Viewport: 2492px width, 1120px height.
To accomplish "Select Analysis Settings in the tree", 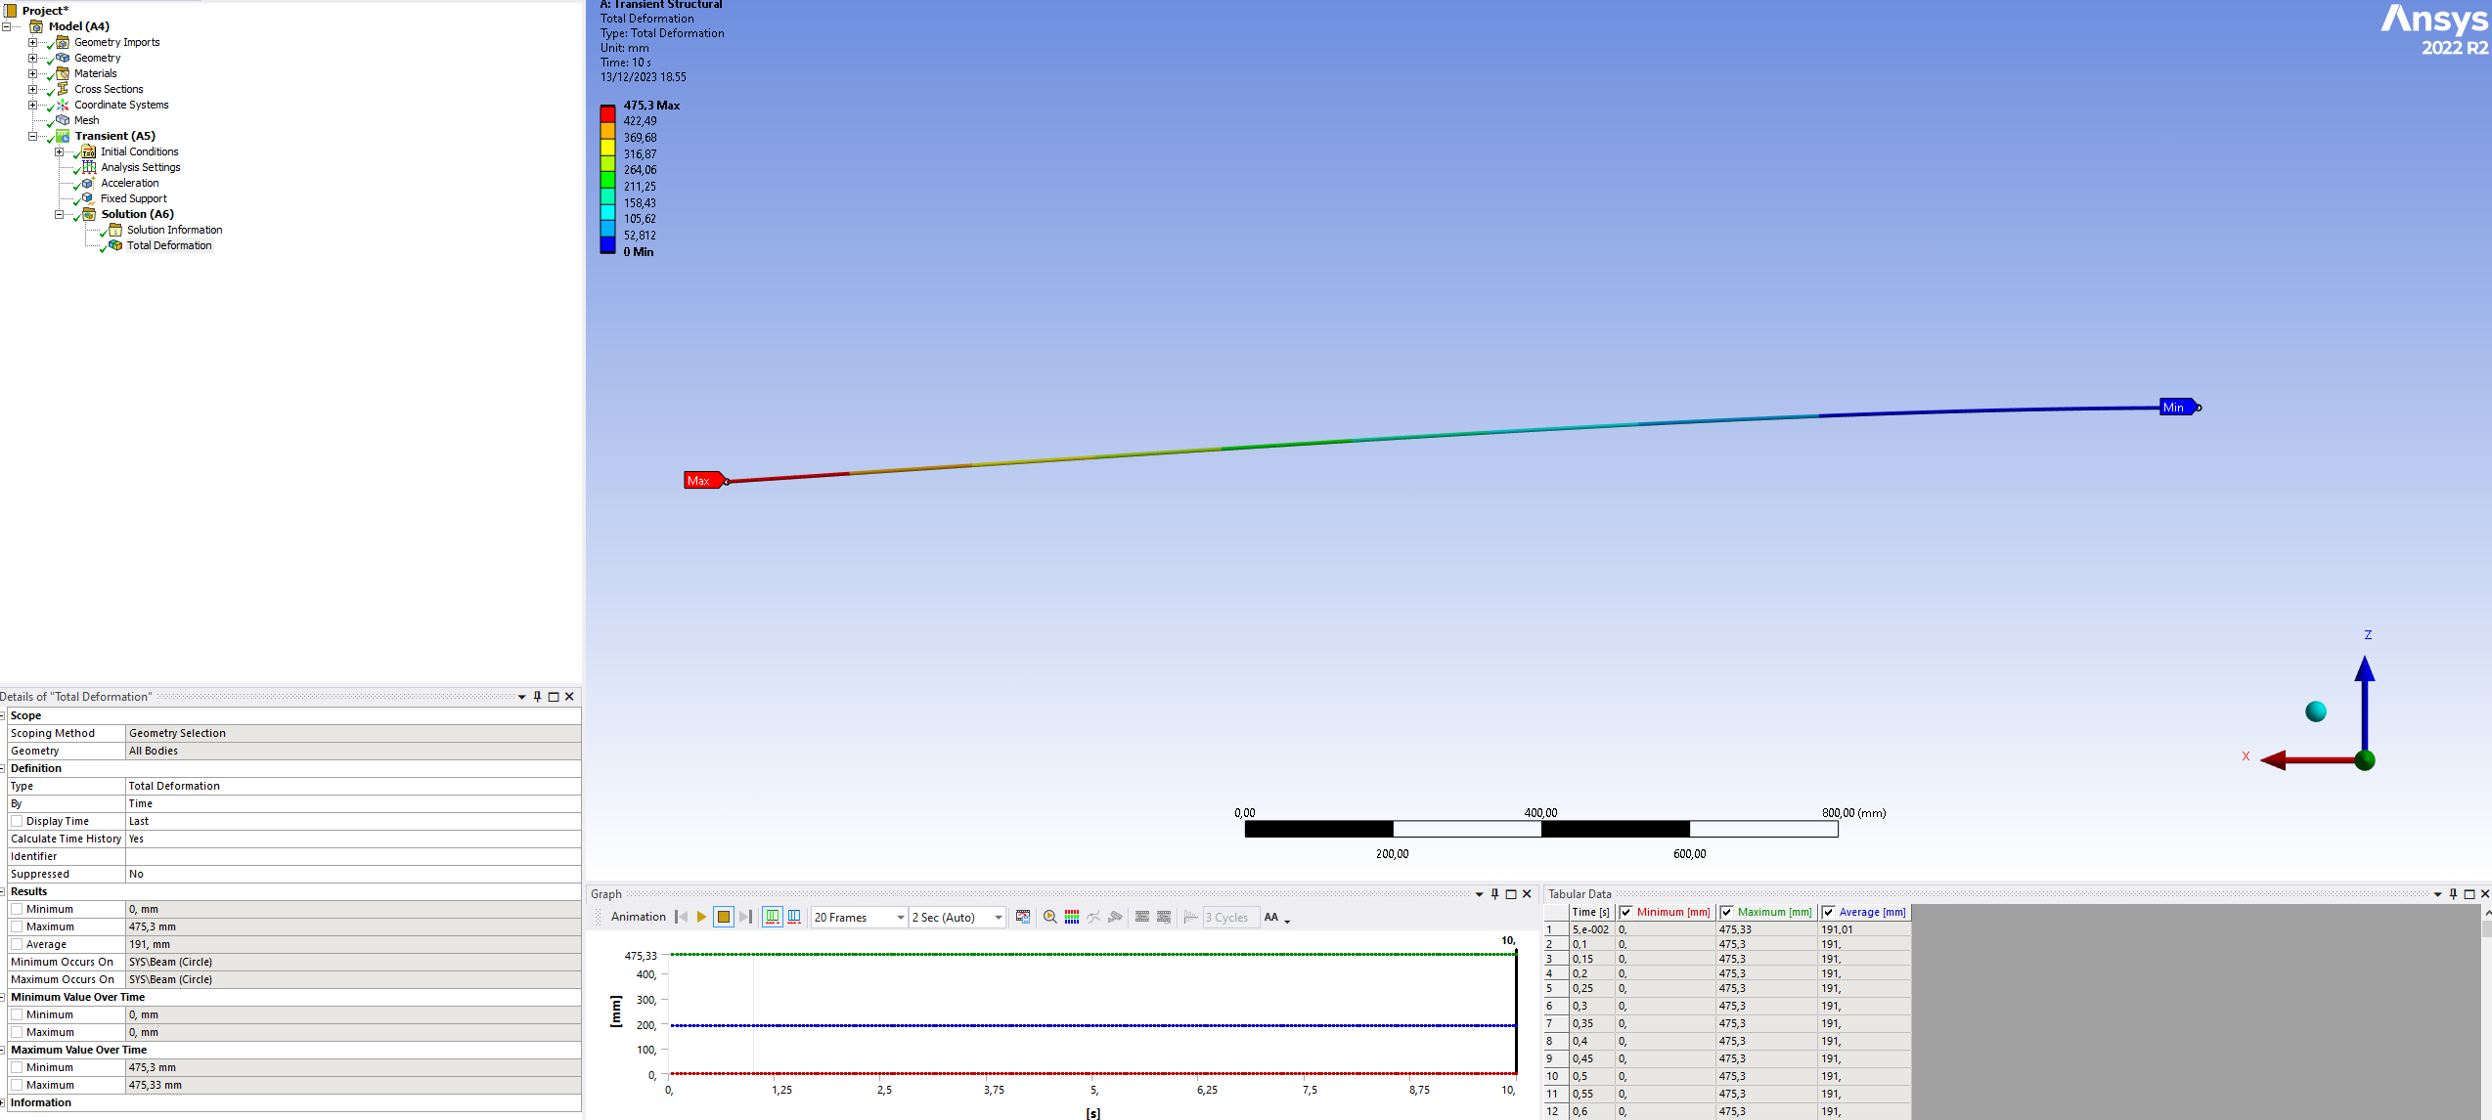I will click(x=140, y=167).
